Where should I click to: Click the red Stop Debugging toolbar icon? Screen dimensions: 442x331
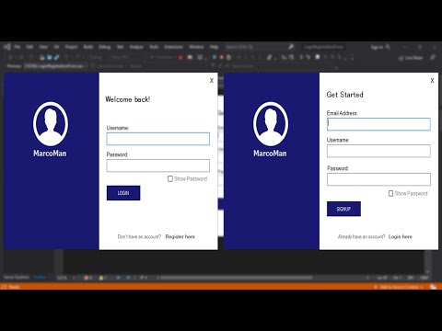click(180, 57)
